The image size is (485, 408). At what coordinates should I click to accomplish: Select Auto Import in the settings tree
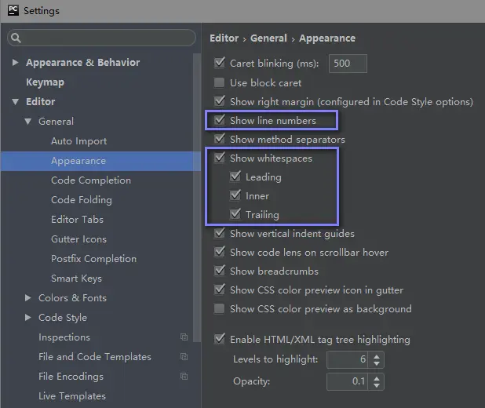point(79,141)
